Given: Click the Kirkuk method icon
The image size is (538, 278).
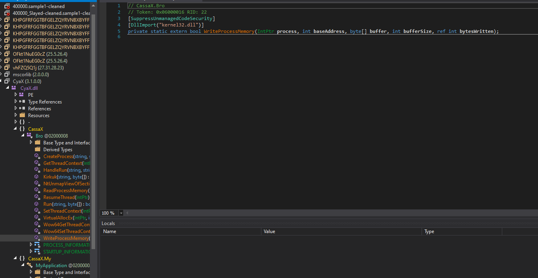Looking at the screenshot, I should tap(37, 177).
